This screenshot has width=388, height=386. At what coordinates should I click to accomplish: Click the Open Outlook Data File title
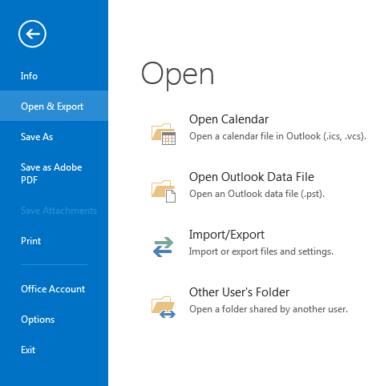point(252,177)
